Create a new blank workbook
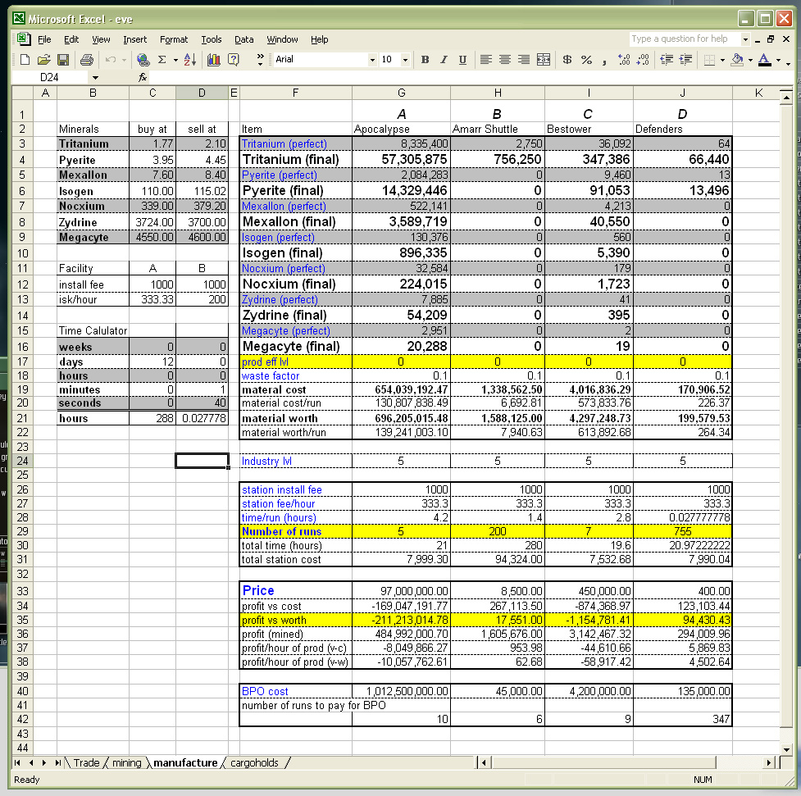Screen dimensions: 801x796 click(25, 60)
